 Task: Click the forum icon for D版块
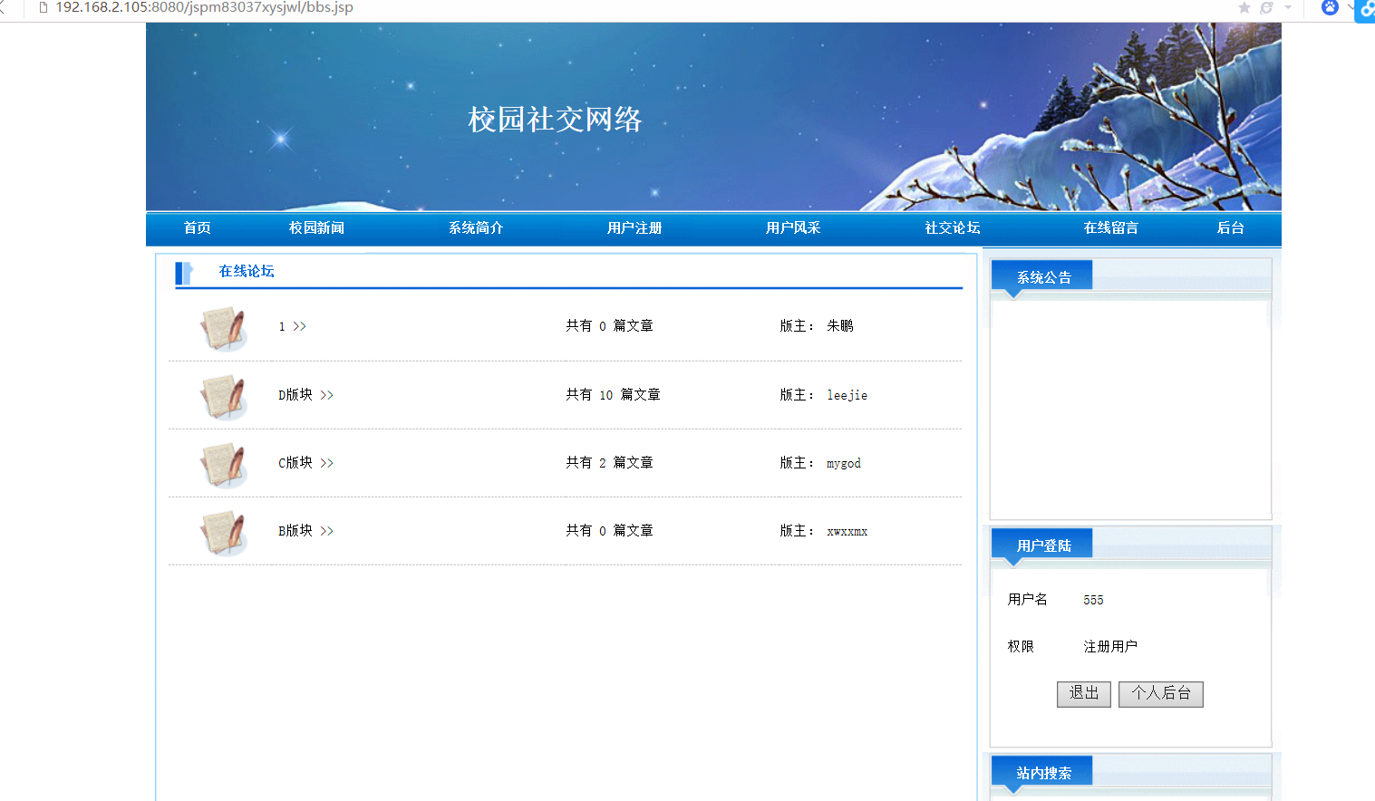(224, 396)
